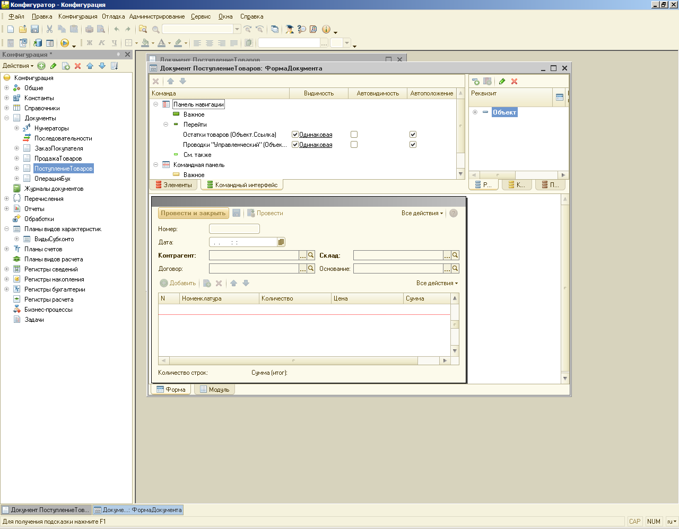Open the Действия dropdown in Конфигурация panel

pos(18,66)
